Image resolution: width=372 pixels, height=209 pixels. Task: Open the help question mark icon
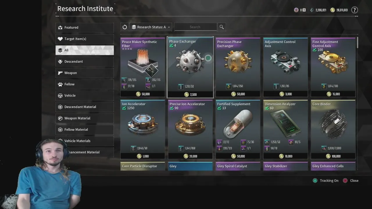[354, 10]
